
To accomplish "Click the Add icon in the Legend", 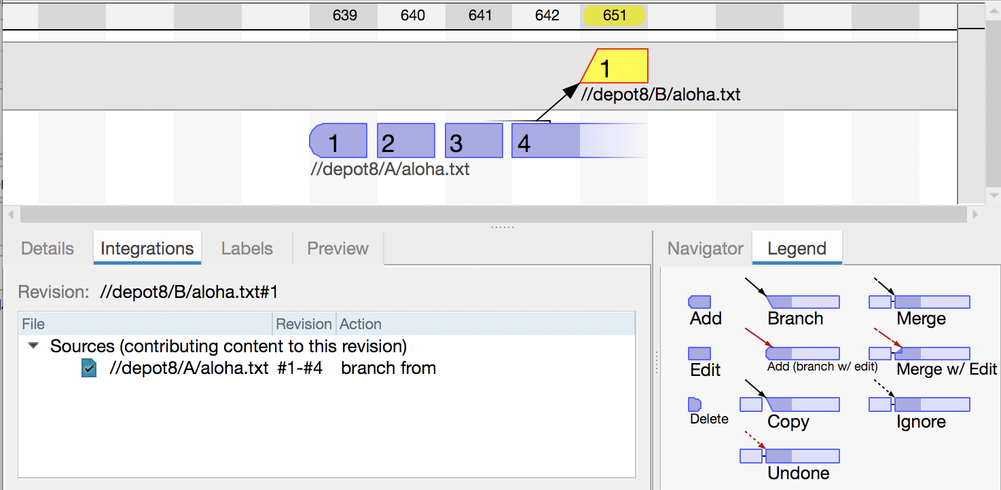I will pos(702,301).
